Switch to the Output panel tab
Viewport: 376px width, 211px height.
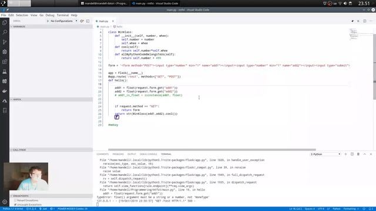132,154
